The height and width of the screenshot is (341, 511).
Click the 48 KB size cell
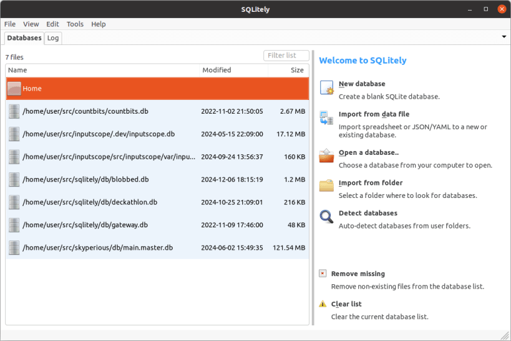[x=296, y=225]
